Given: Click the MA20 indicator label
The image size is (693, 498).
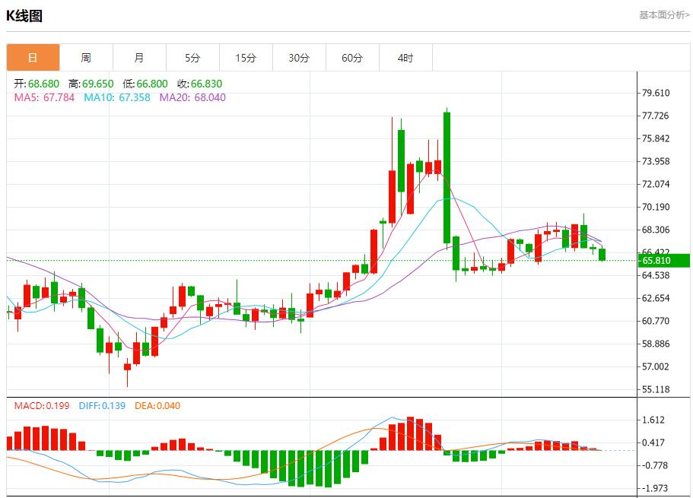Looking at the screenshot, I should click(x=192, y=97).
